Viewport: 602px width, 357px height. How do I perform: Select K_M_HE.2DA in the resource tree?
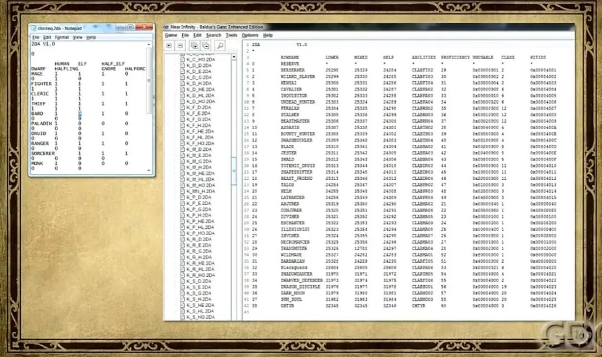tap(201, 173)
